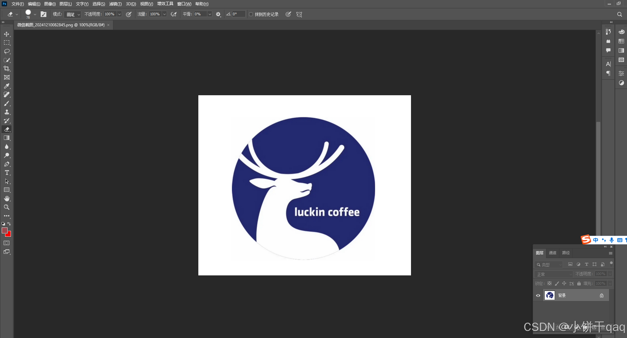627x338 pixels.
Task: Open layer filter 类型 dropdown
Action: pos(549,265)
